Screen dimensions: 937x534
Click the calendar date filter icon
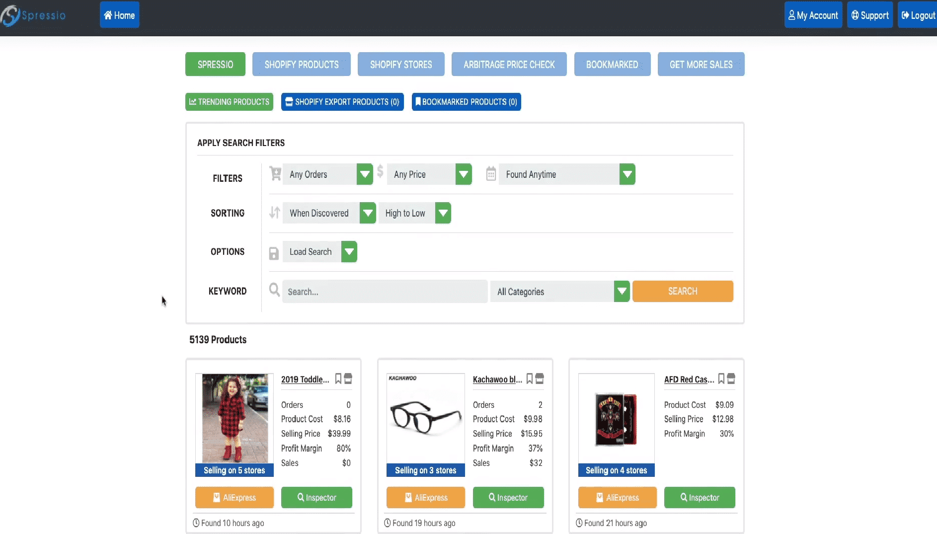click(491, 174)
